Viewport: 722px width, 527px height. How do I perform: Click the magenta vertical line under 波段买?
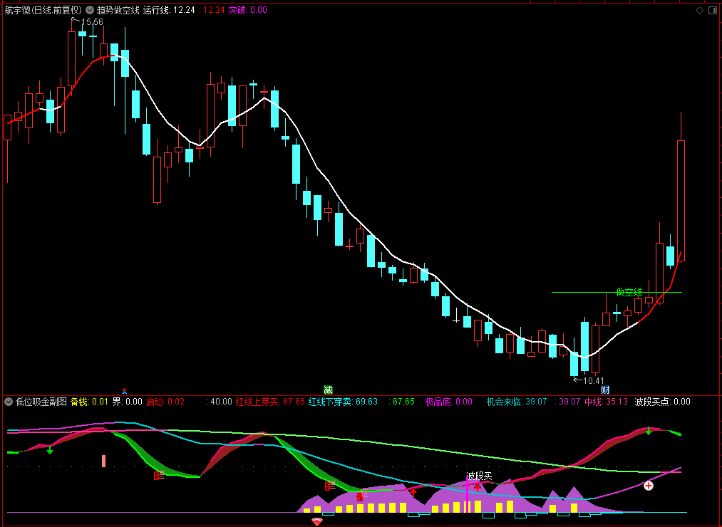[468, 494]
